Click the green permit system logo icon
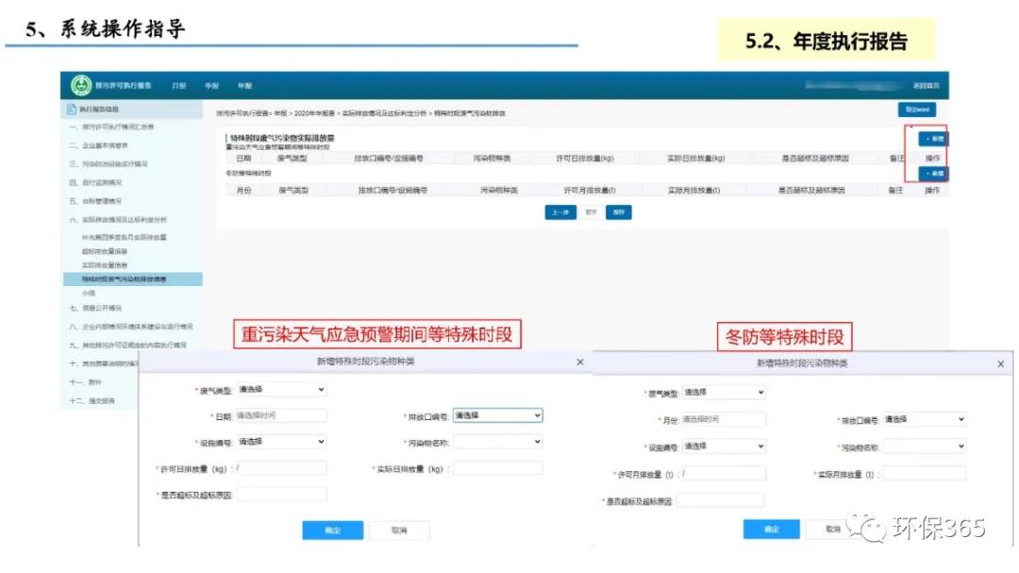 tap(81, 85)
